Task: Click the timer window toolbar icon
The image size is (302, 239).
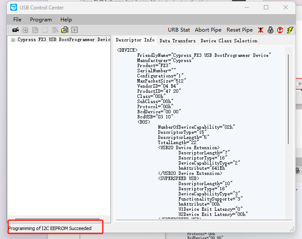Action: click(35, 30)
